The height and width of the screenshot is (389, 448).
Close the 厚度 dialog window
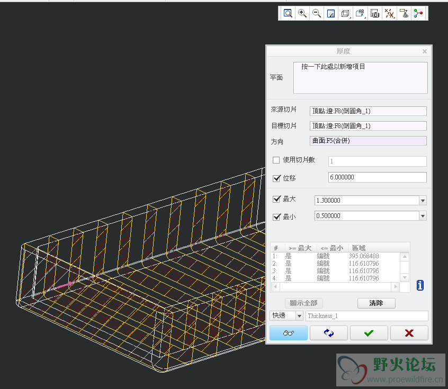pyautogui.click(x=425, y=51)
